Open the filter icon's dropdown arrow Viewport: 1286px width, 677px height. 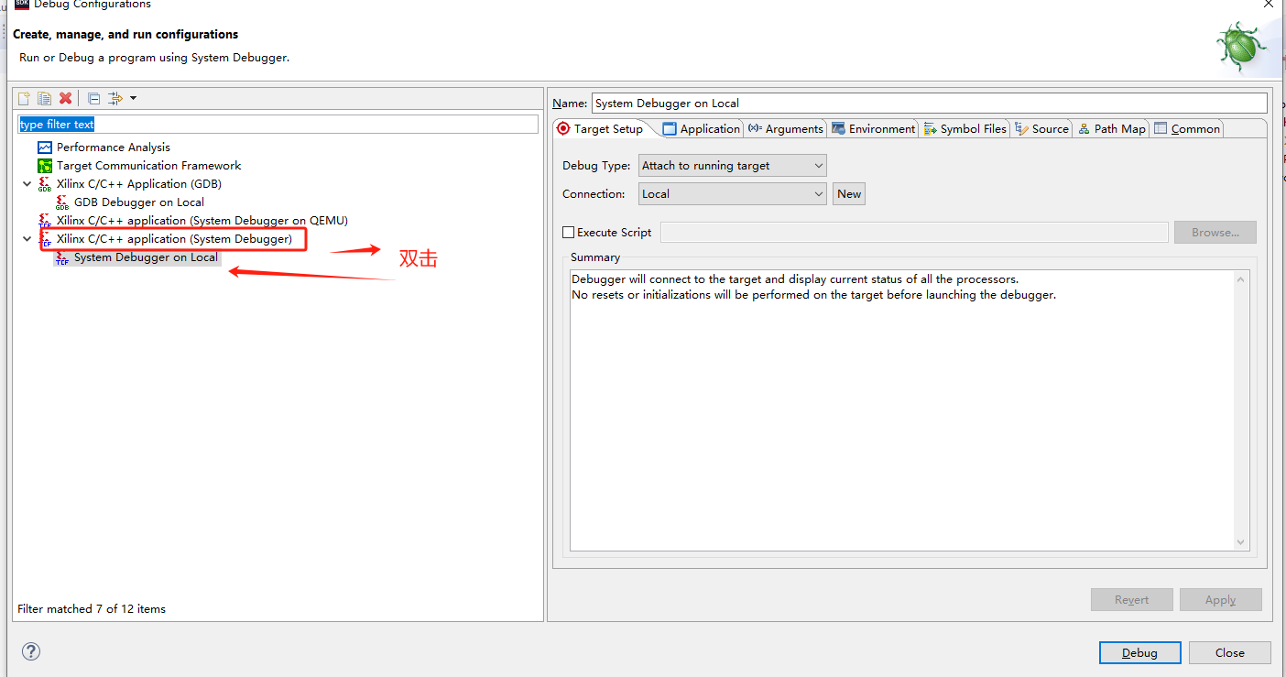coord(133,98)
